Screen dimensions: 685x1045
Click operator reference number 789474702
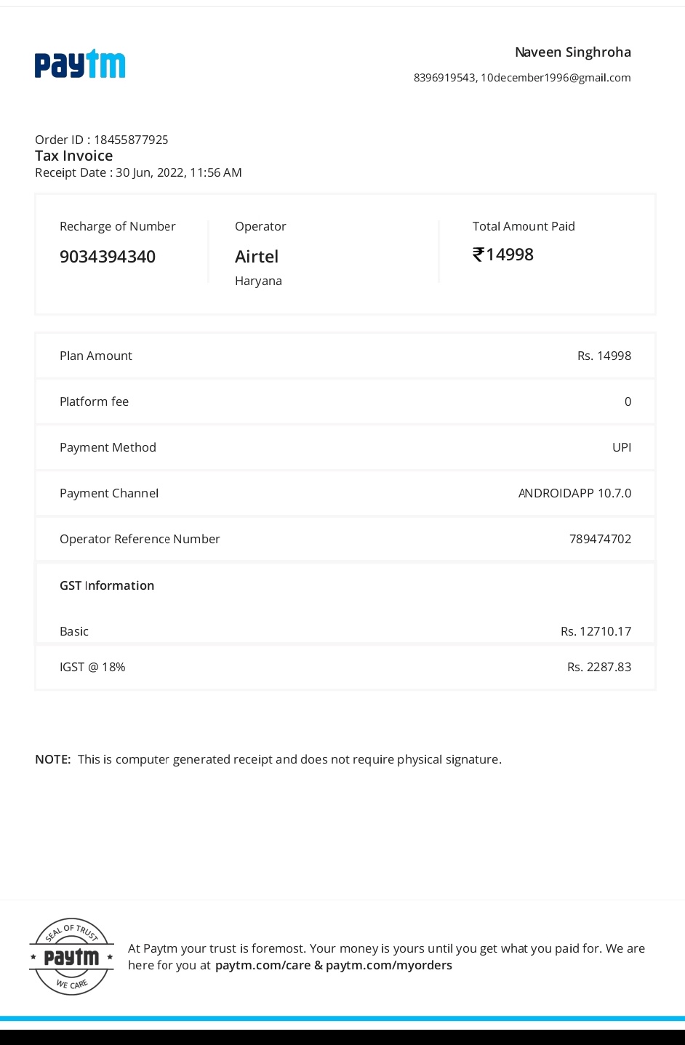point(600,539)
